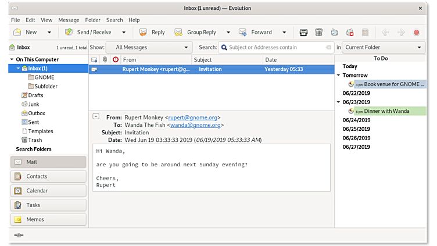Switch to the Calendar view
The height and width of the screenshot is (246, 437).
coord(48,191)
